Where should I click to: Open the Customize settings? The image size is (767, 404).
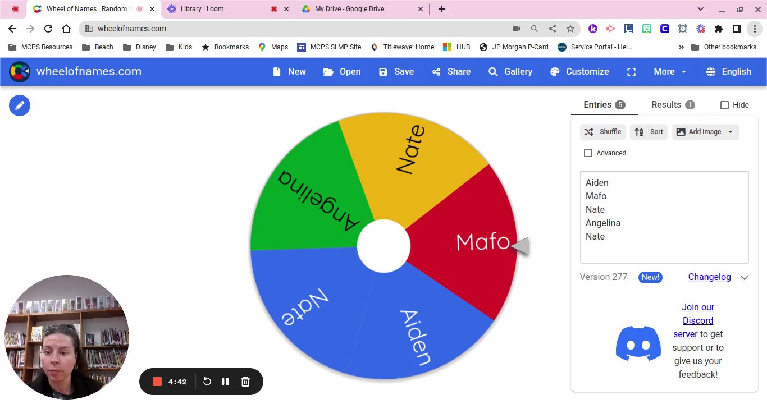point(579,72)
